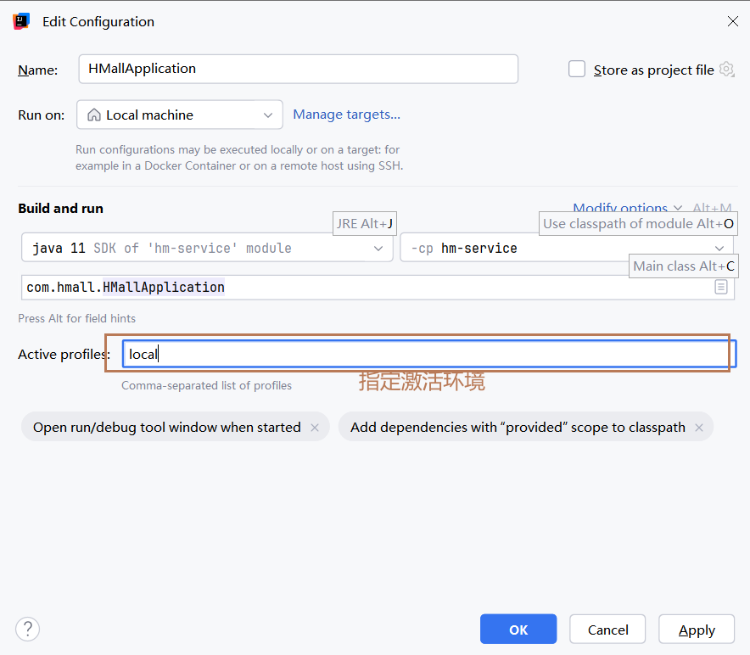Expand the java 11 SDK dropdown
The image size is (750, 655).
[378, 249]
